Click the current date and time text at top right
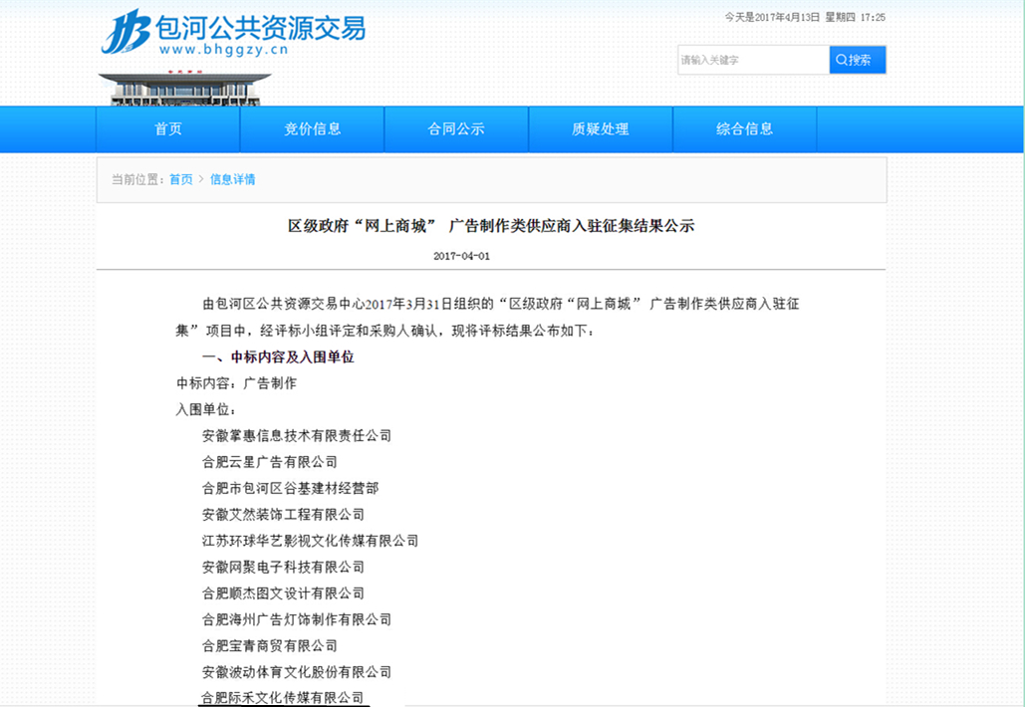This screenshot has width=1025, height=707. (x=805, y=17)
